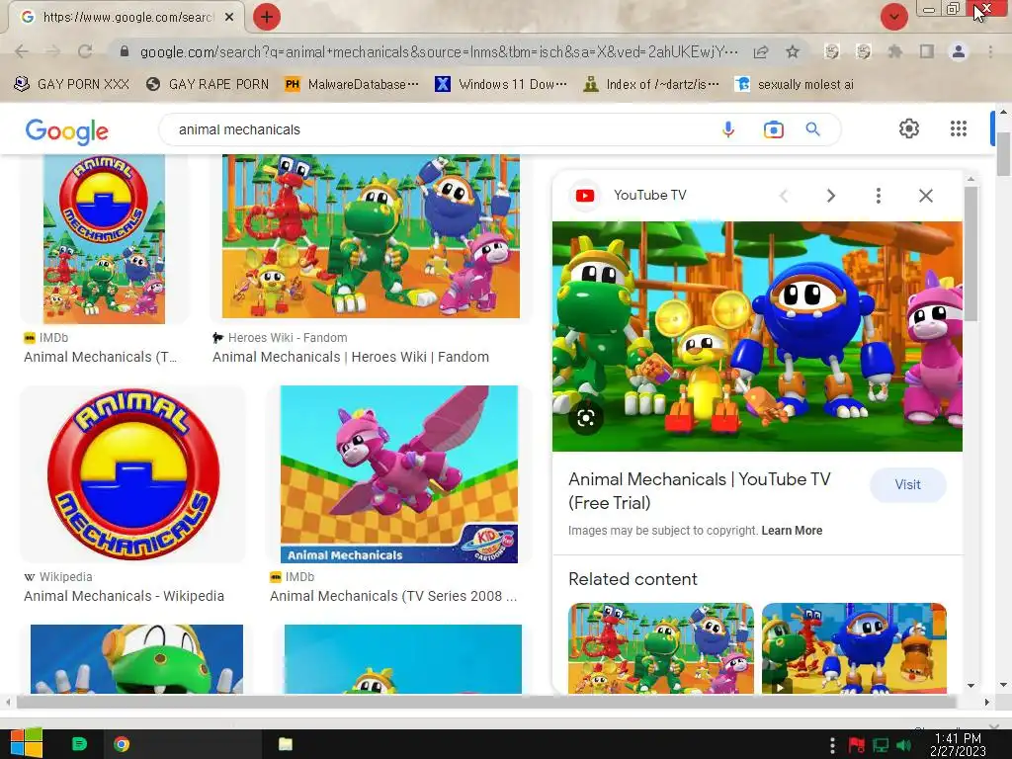This screenshot has height=759, width=1012.
Task: Open the Heroes Wiki Fandom group image
Action: pos(372,236)
